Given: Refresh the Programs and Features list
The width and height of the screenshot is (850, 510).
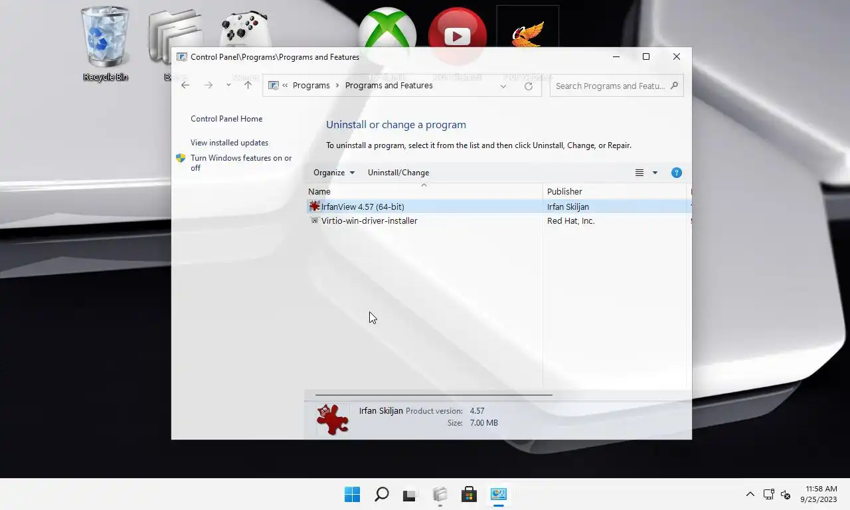Looking at the screenshot, I should pyautogui.click(x=529, y=86).
